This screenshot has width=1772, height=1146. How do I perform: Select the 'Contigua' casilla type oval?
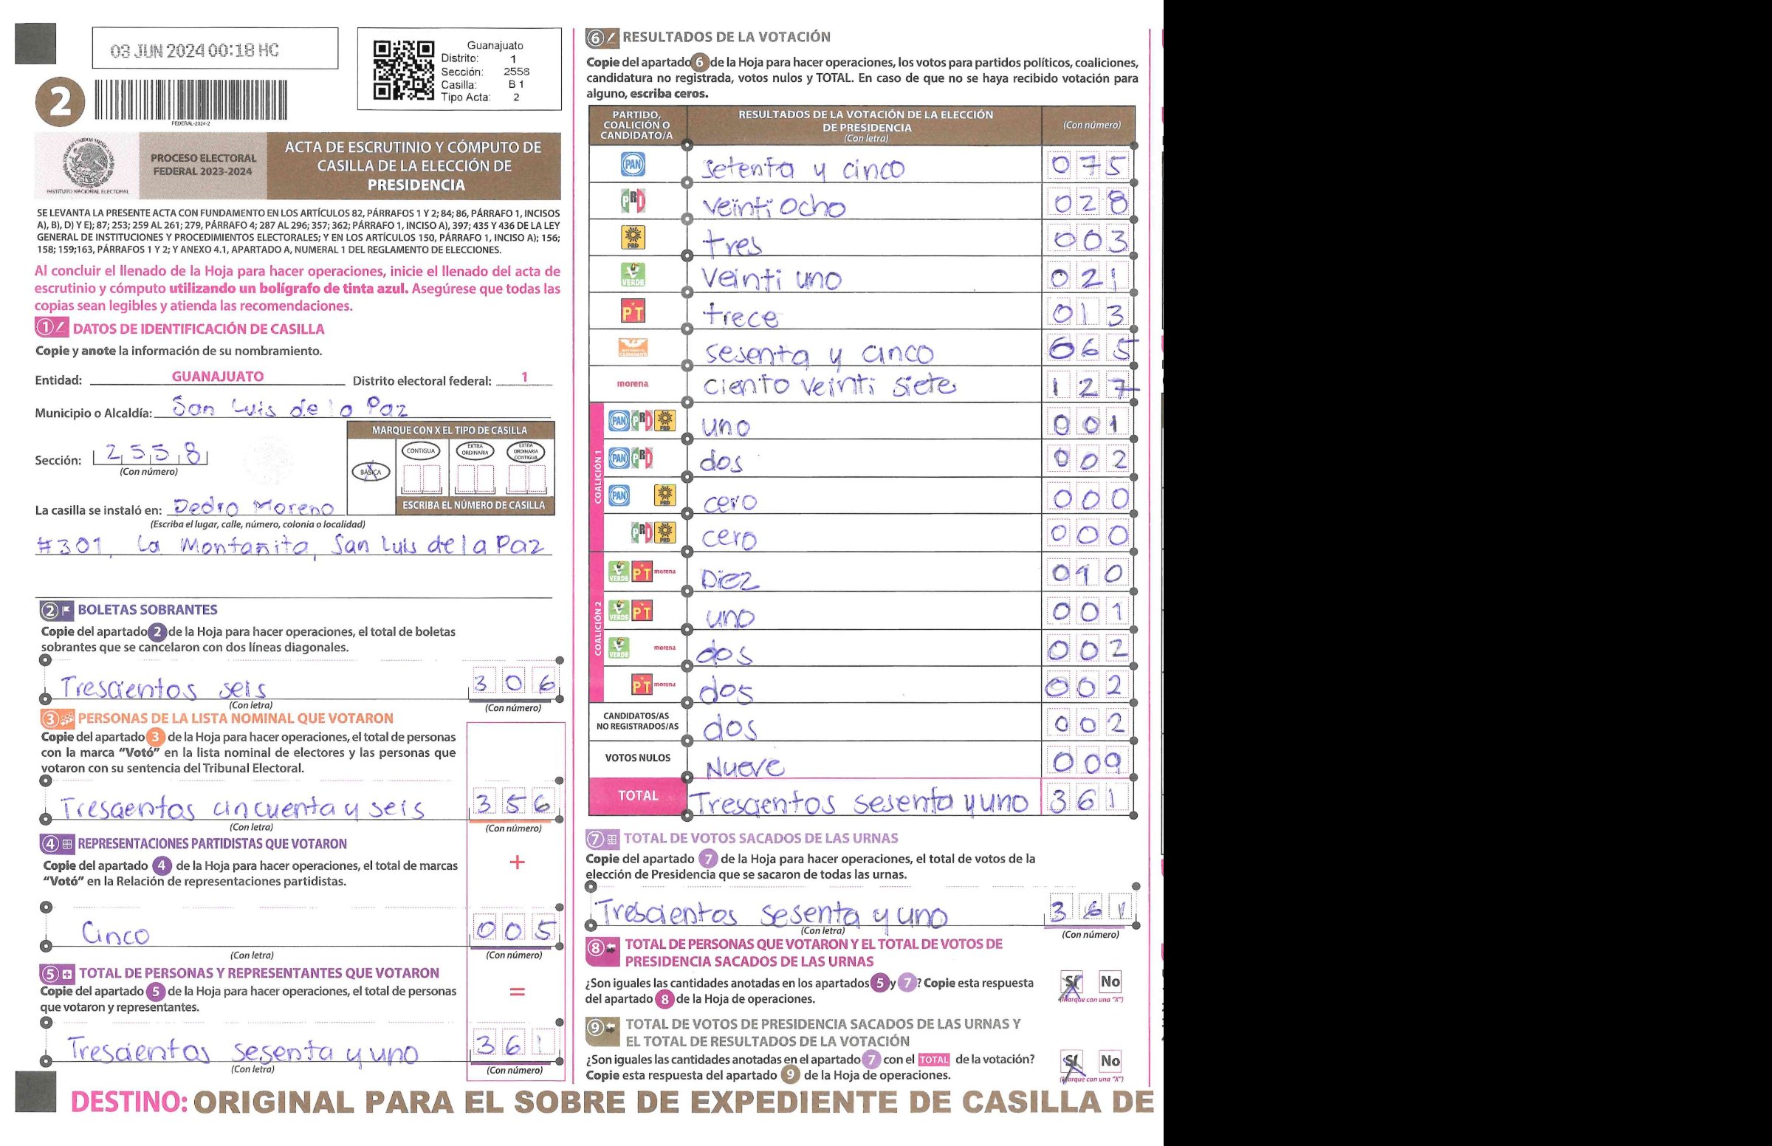pyautogui.click(x=421, y=451)
